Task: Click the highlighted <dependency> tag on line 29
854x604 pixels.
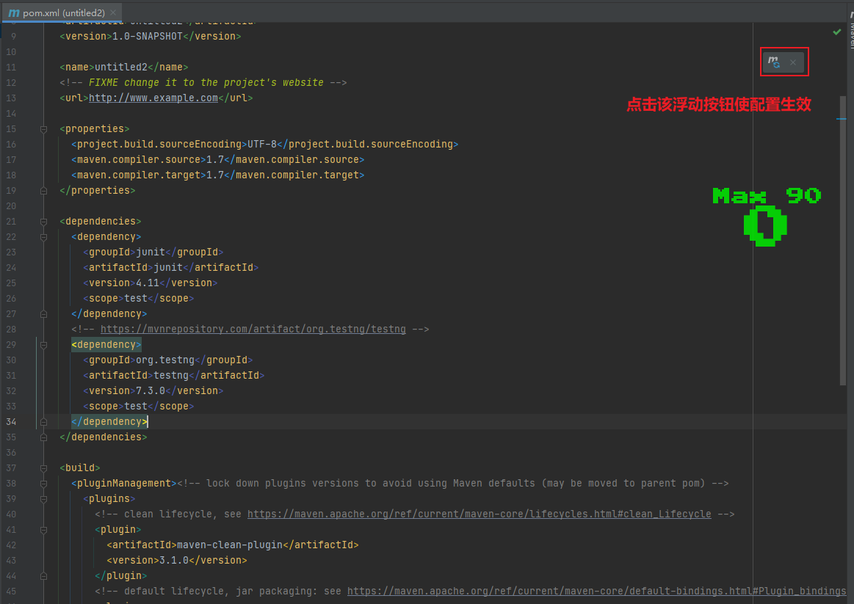Action: [106, 344]
